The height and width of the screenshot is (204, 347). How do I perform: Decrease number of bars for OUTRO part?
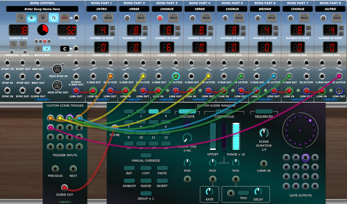(x=341, y=33)
